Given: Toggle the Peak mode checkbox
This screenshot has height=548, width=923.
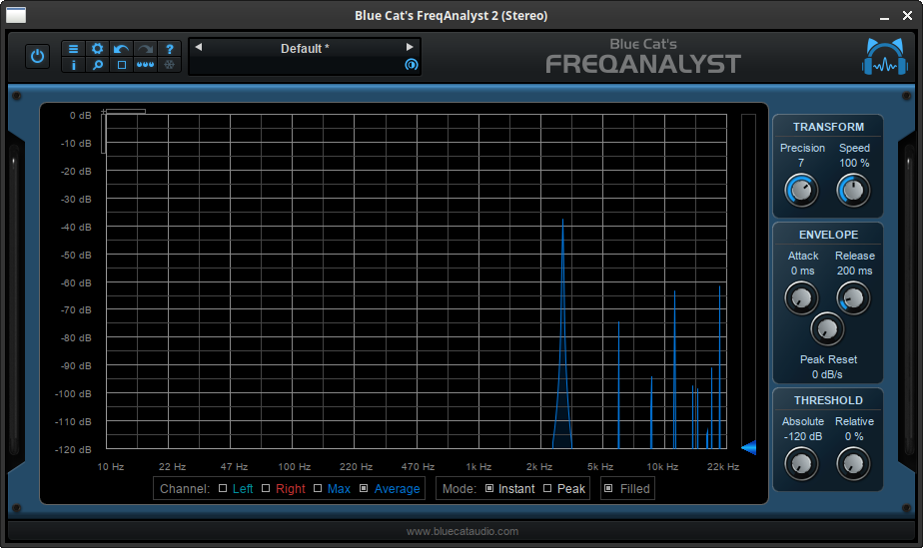Looking at the screenshot, I should point(547,488).
